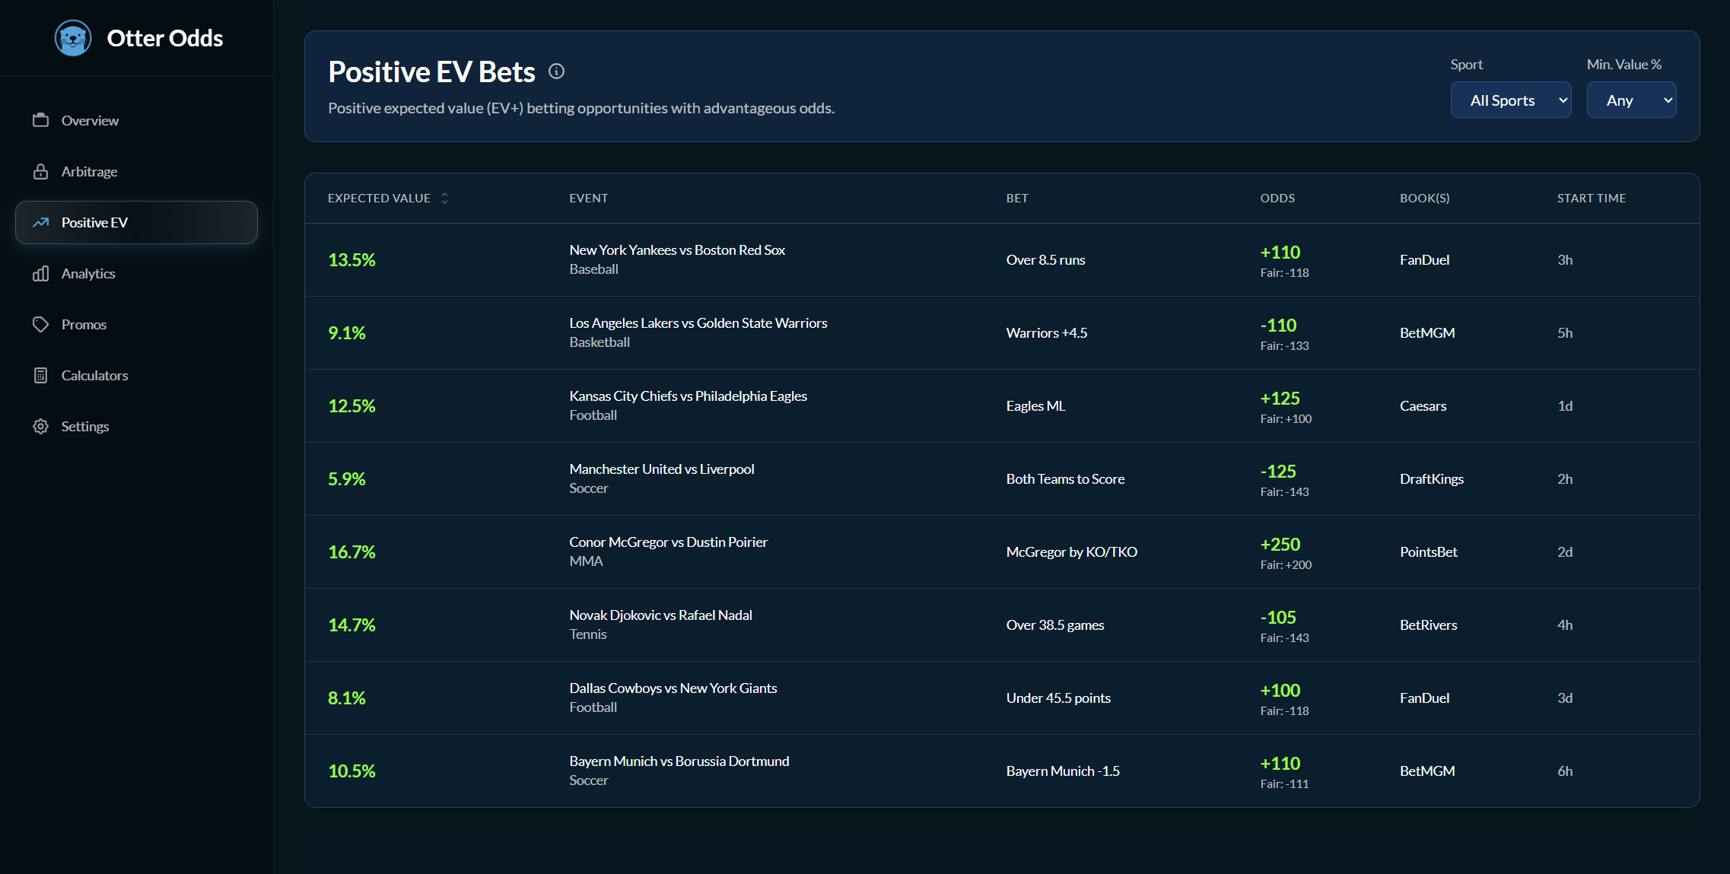Click the 13.5% expected value

(352, 259)
